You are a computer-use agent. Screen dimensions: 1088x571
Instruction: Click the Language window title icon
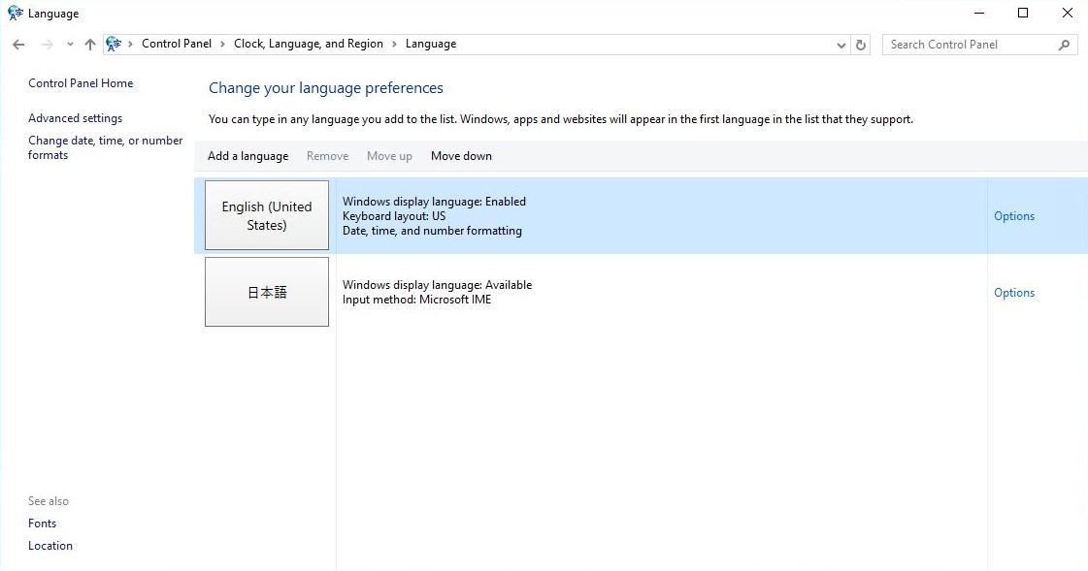[x=16, y=14]
